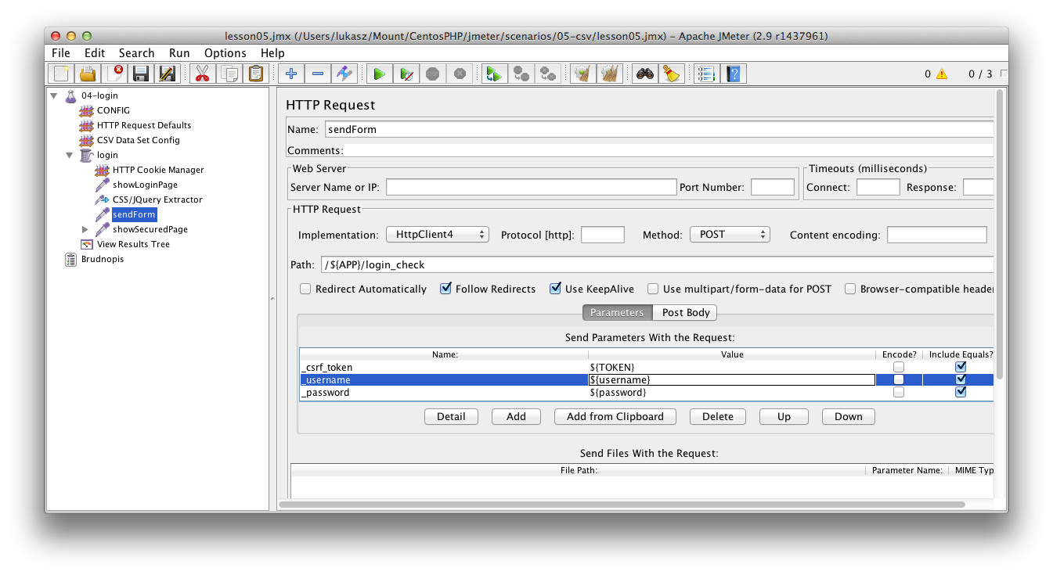The height and width of the screenshot is (575, 1053).
Task: Tick Browser-compatible headers checkbox
Action: coord(850,289)
